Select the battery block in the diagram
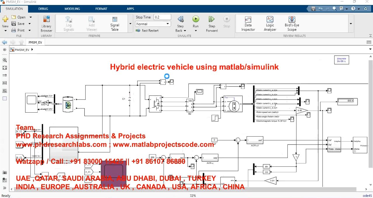 point(68,104)
